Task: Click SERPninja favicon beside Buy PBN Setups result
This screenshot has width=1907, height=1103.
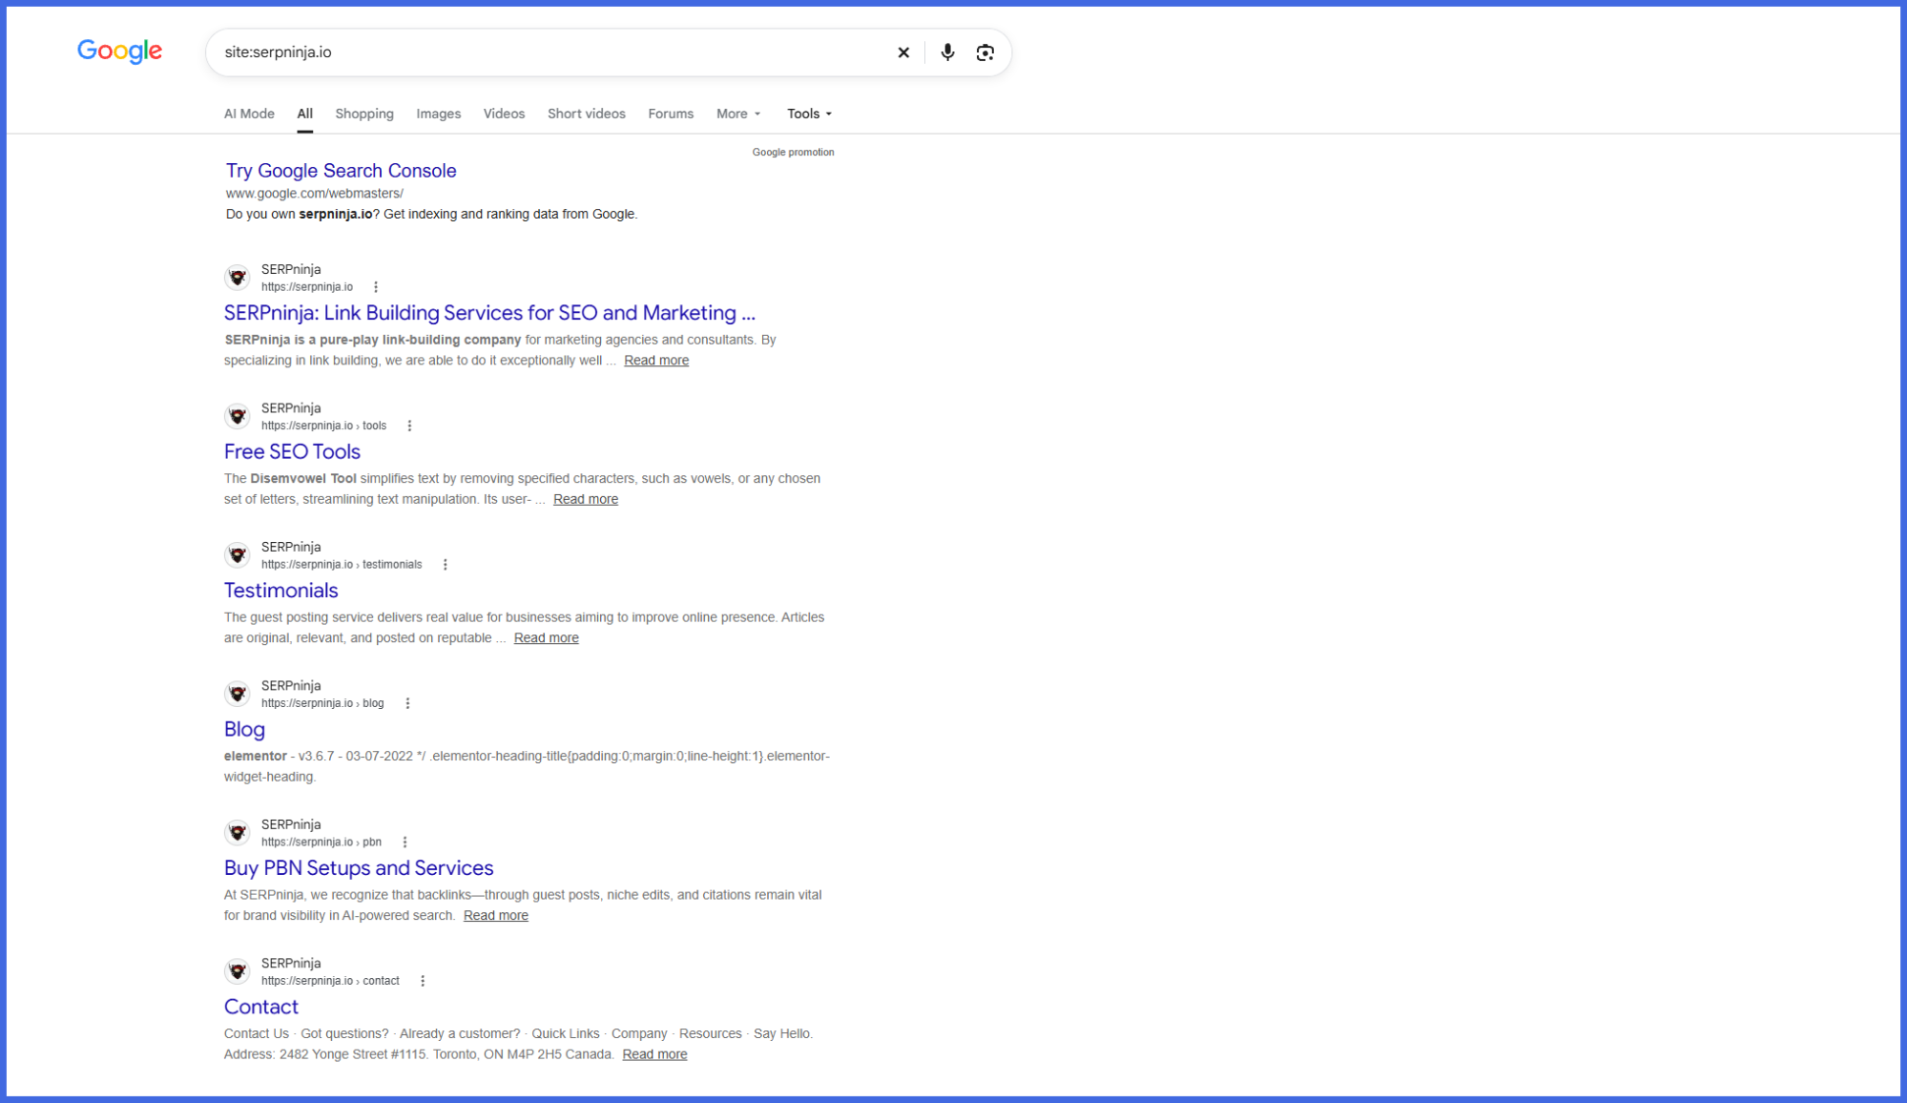Action: (238, 833)
